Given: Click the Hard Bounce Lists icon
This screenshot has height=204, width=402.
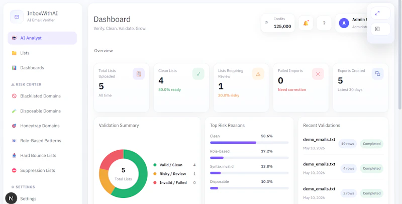Looking at the screenshot, I should click(14, 155).
